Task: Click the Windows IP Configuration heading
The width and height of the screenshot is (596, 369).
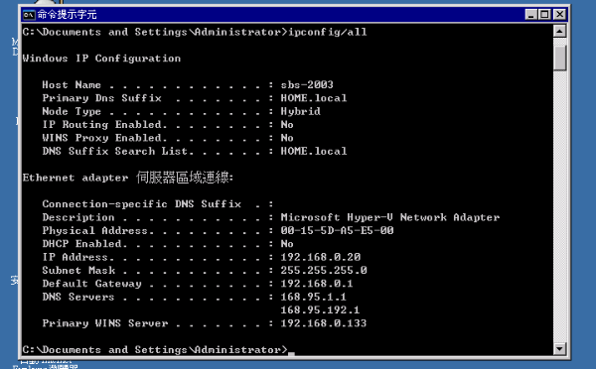Action: coord(101,59)
